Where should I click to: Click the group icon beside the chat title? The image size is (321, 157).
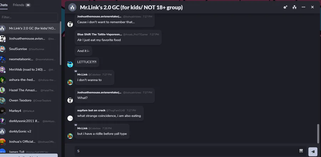72,7
